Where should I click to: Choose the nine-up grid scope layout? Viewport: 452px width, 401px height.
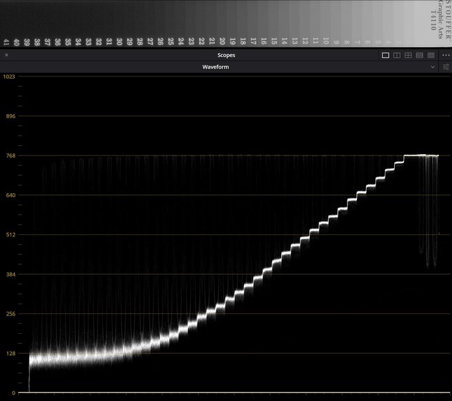[431, 55]
